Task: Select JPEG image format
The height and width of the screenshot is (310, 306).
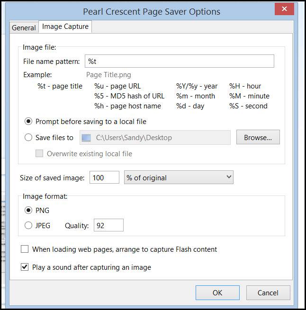Action: click(x=28, y=226)
